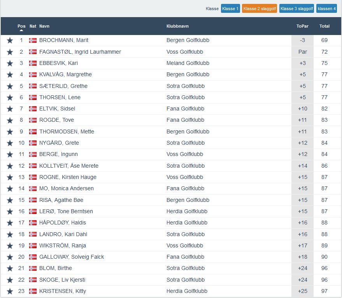Sort by the Pos column header

[21, 26]
